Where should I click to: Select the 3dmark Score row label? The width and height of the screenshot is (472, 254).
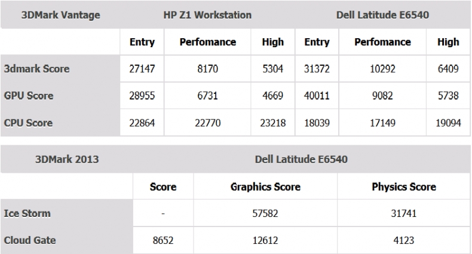click(x=36, y=69)
